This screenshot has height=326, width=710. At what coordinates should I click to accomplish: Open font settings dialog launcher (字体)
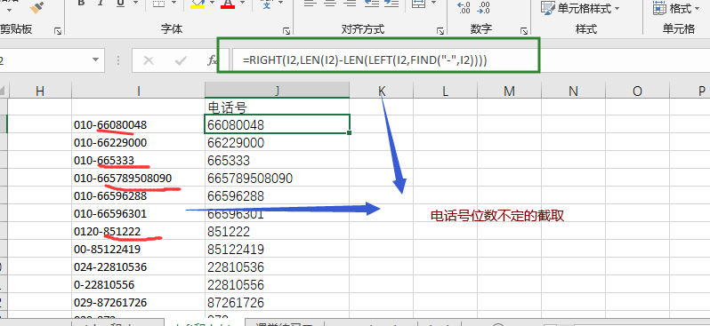pos(286,31)
